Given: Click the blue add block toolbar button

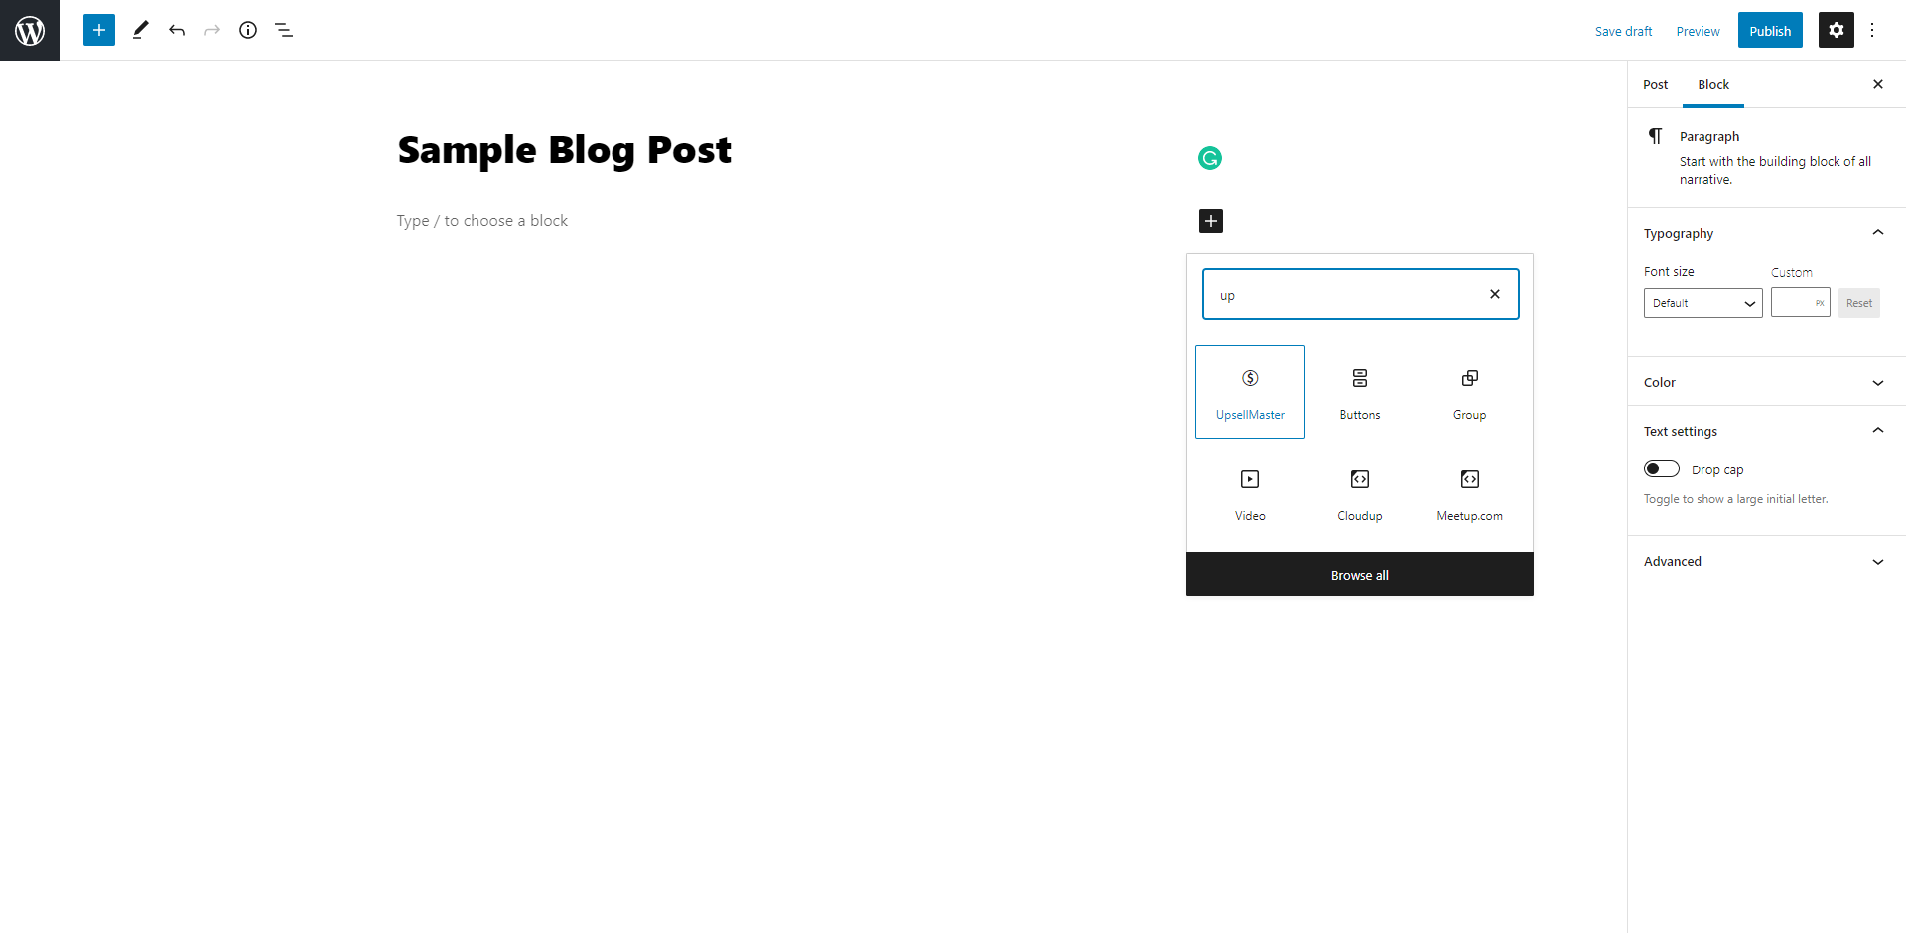Looking at the screenshot, I should click(x=99, y=30).
